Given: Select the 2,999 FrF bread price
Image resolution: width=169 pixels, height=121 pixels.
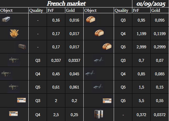Looking at the screenshot, I should pyautogui.click(x=141, y=47).
